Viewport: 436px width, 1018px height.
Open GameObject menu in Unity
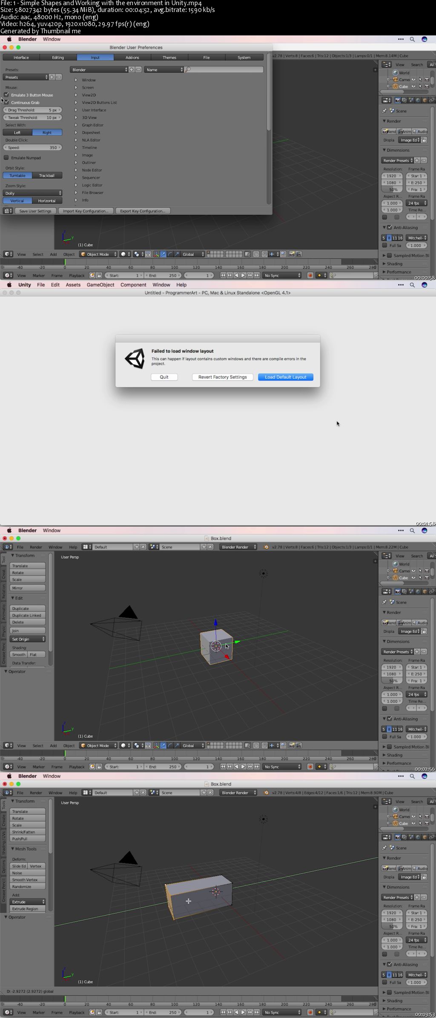click(100, 285)
